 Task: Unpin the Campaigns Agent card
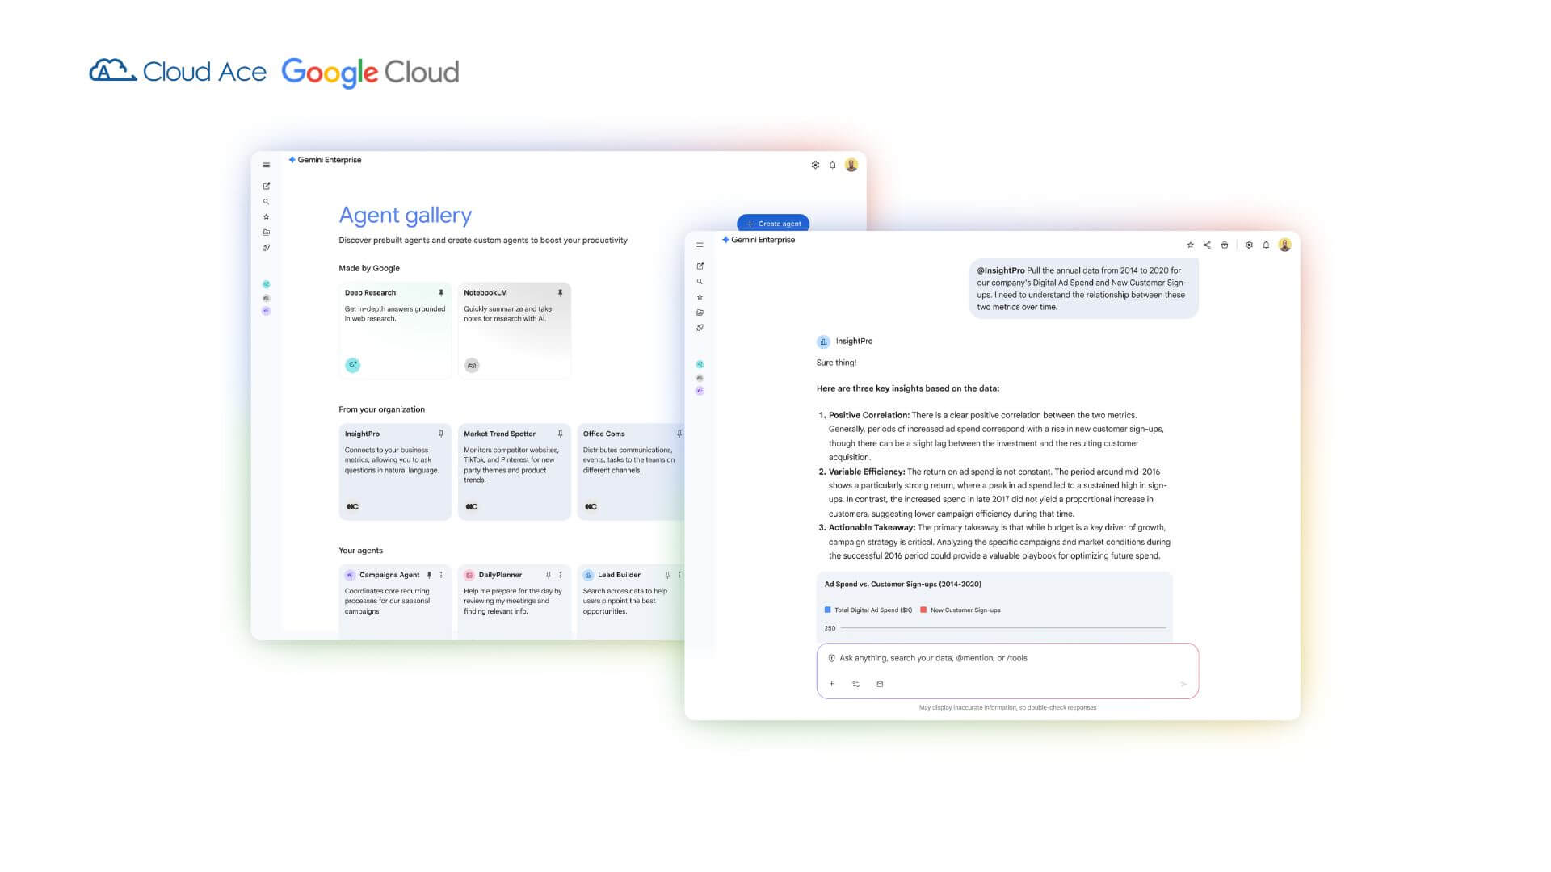click(x=429, y=575)
